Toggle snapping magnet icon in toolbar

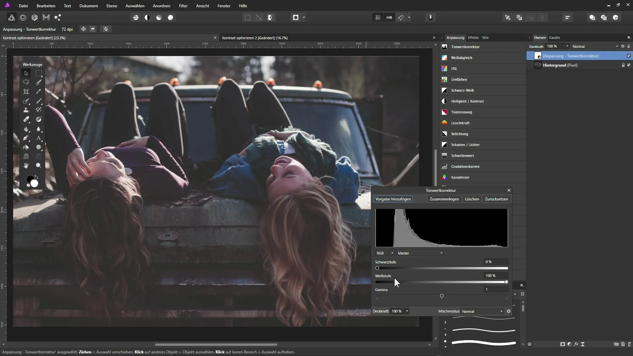[x=401, y=17]
